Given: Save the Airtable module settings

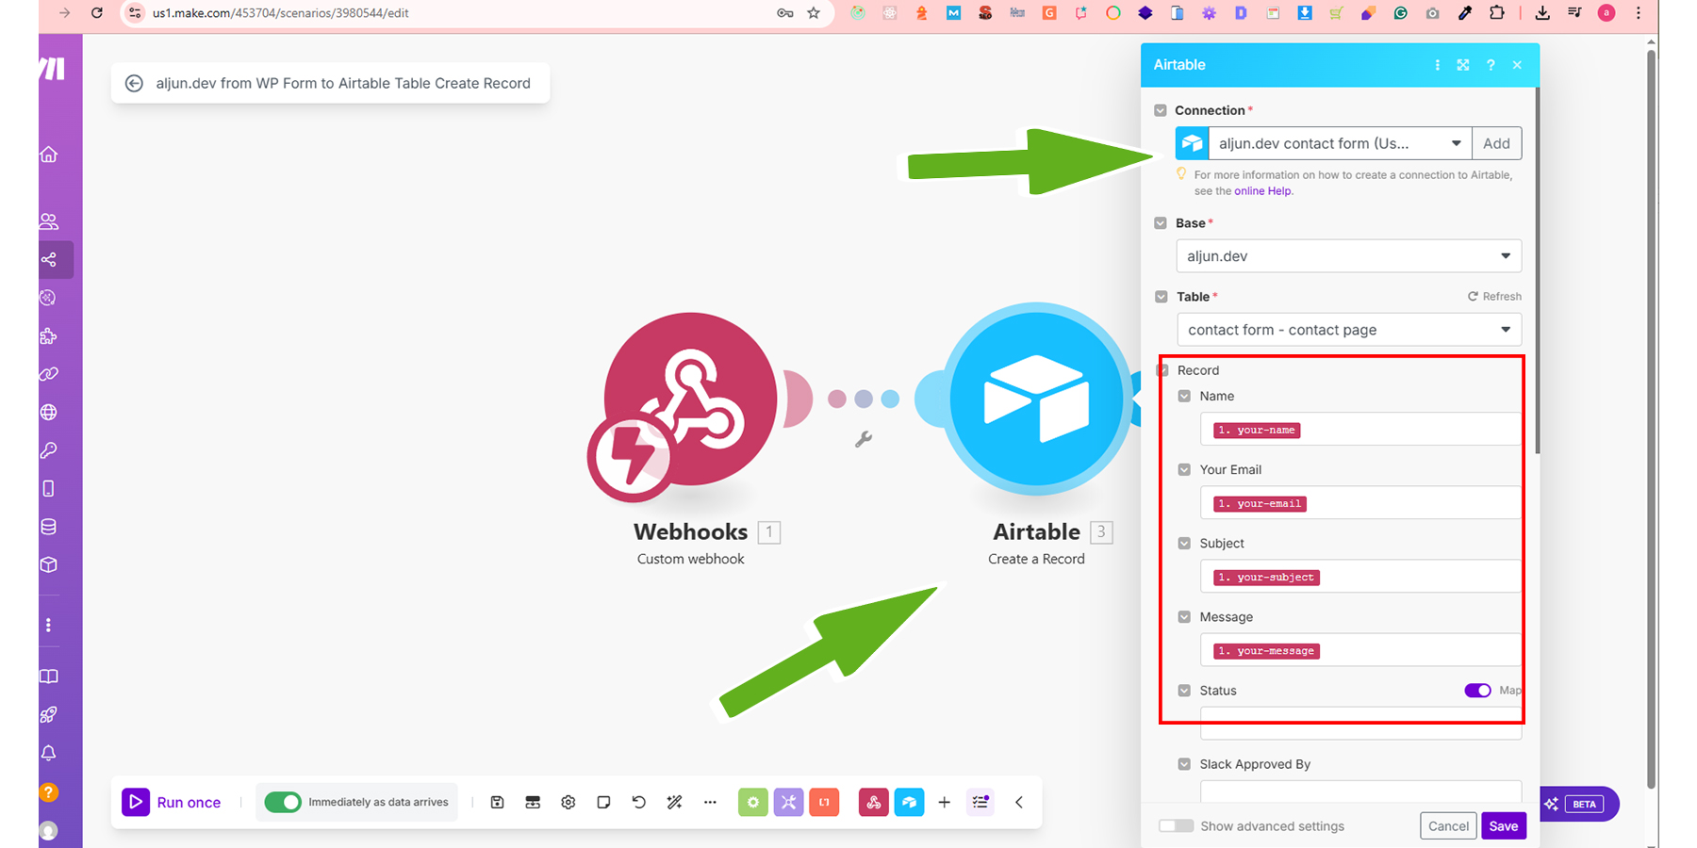Looking at the screenshot, I should 1503,826.
